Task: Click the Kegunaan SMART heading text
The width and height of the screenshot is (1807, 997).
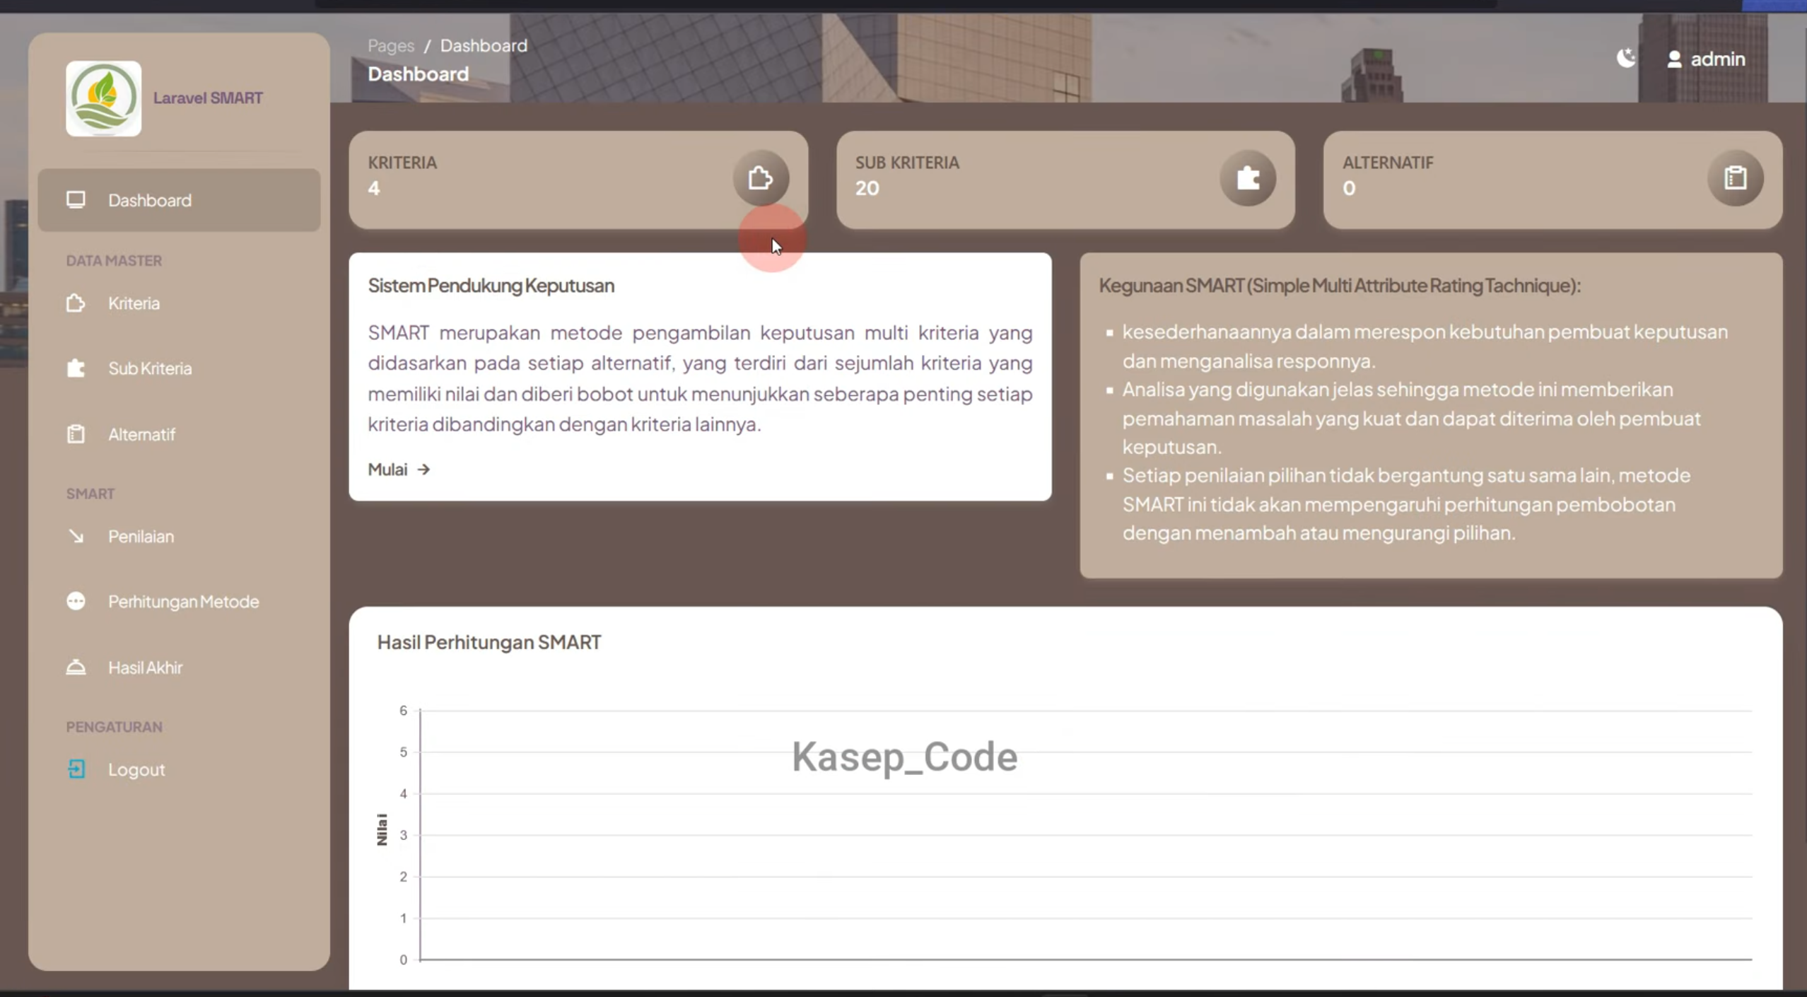Action: click(1340, 286)
